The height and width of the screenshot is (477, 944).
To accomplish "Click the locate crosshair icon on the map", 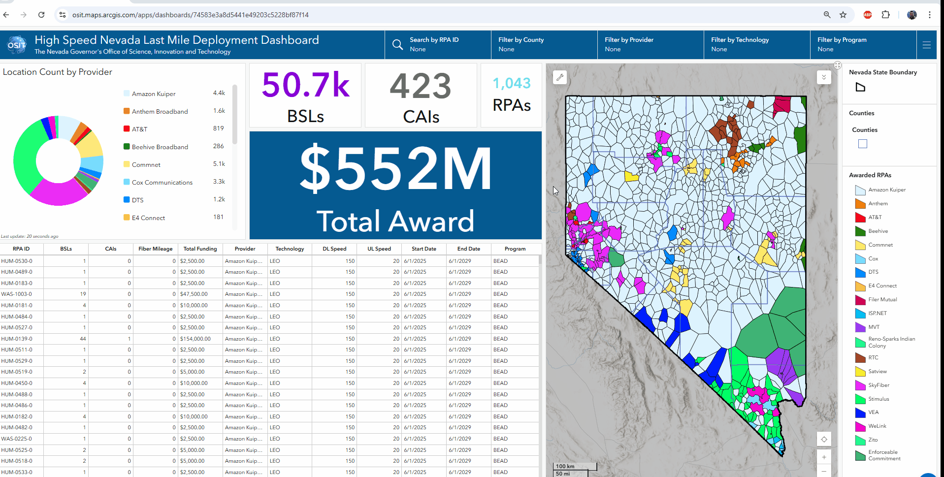I will click(x=824, y=439).
